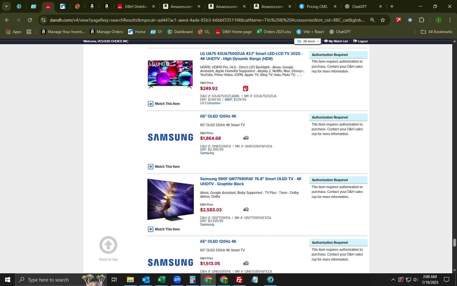Image resolution: width=457 pixels, height=286 pixels.
Task: Click the Back to top arrow icon
Action: click(x=108, y=245)
